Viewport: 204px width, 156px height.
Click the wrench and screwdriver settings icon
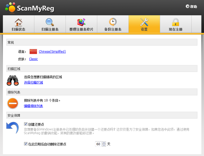(x=144, y=22)
